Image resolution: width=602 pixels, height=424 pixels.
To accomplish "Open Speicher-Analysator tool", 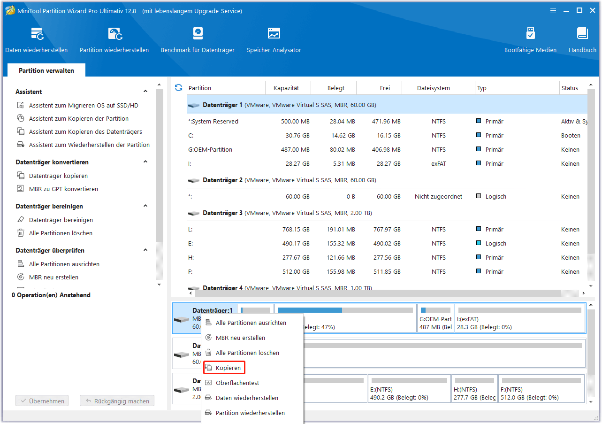I will point(274,34).
